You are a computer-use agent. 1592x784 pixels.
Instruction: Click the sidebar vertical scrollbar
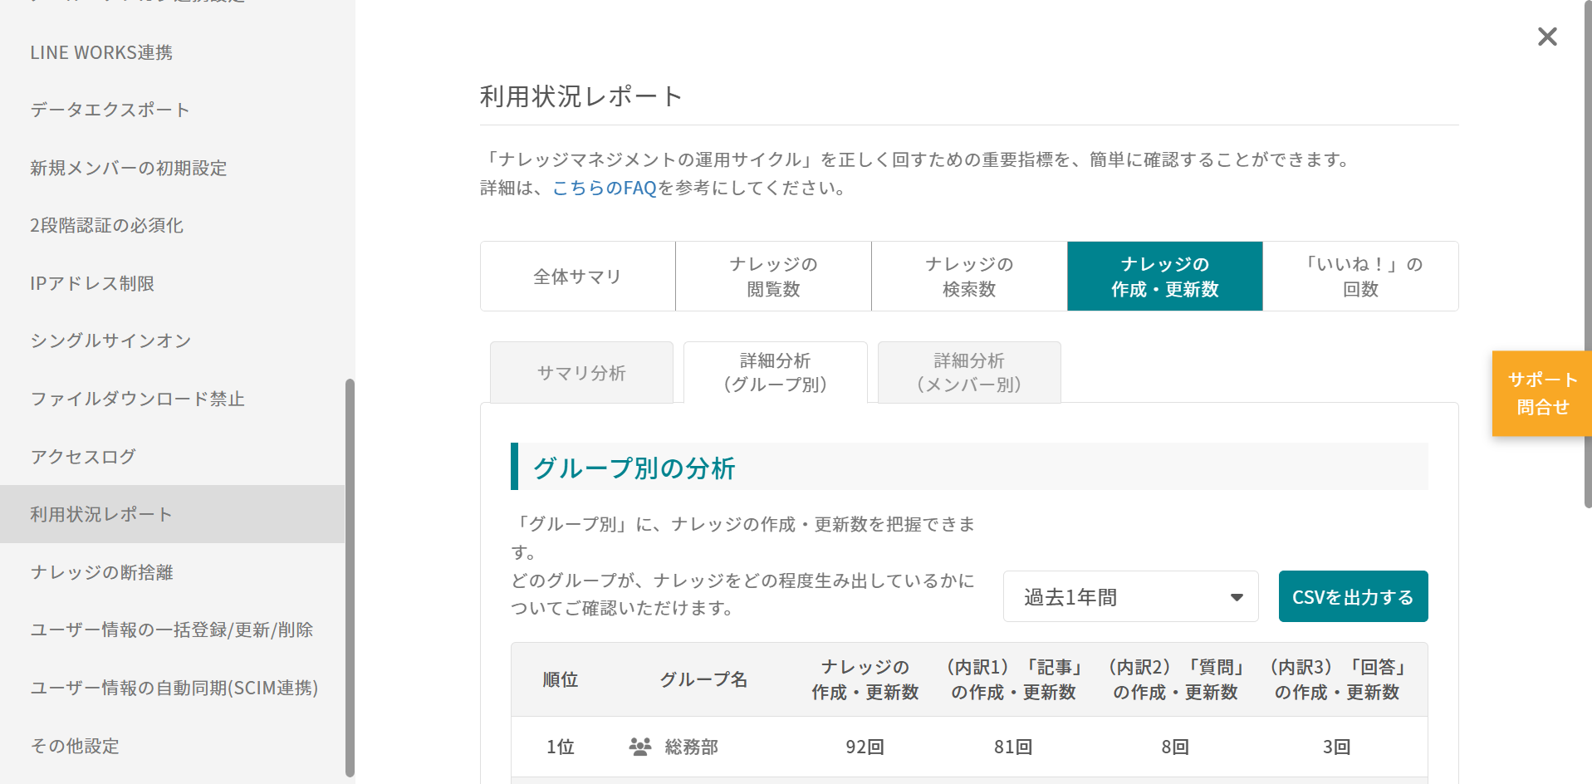(350, 577)
